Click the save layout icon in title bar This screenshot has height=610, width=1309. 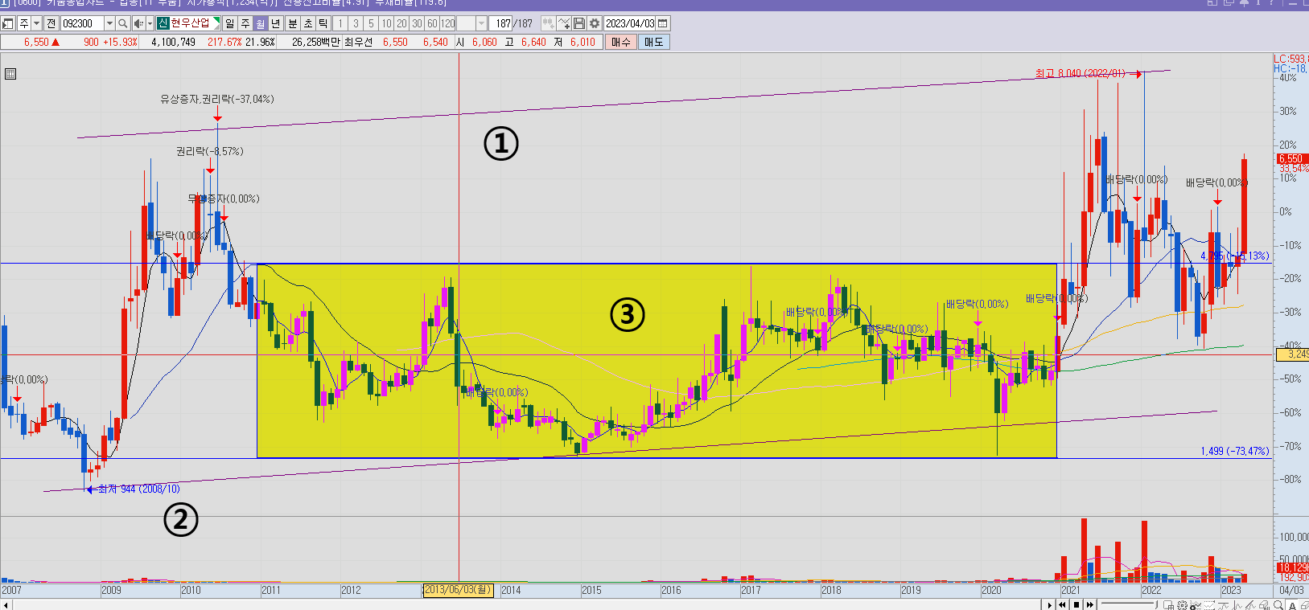click(1212, 3)
